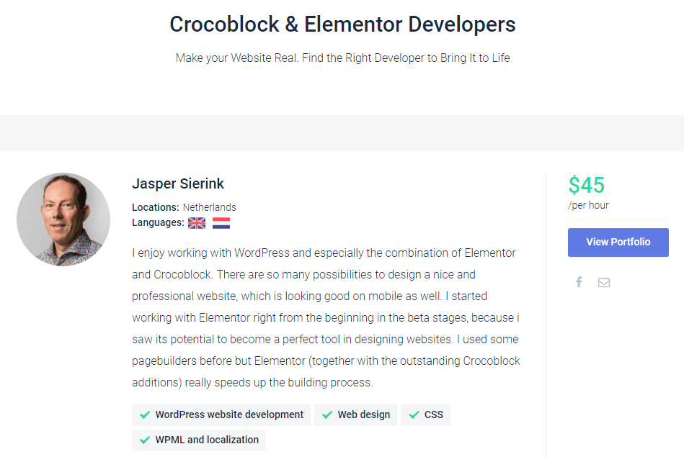684x467 pixels.
Task: Click the developer bio paragraph
Action: pyautogui.click(x=327, y=317)
